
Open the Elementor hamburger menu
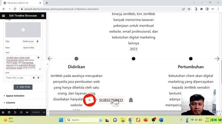click(3, 16)
